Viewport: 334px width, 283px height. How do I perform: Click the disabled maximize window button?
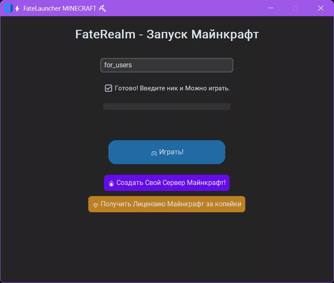point(296,8)
